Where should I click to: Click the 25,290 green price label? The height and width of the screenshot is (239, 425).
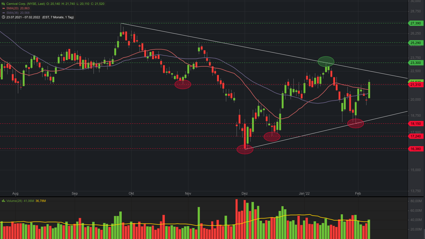pyautogui.click(x=415, y=43)
